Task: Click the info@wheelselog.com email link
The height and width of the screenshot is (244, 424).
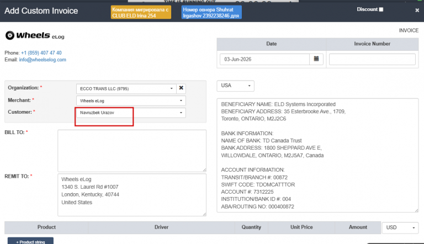Action: coord(43,60)
